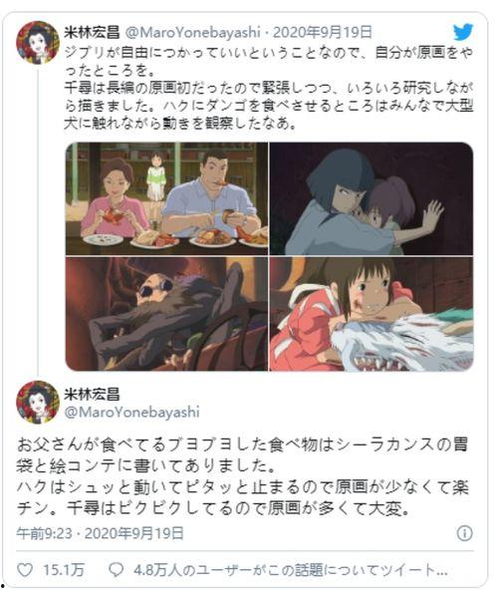497x592 pixels.
Task: Open the lower @MaroYonebayashi handle link
Action: 131,412
